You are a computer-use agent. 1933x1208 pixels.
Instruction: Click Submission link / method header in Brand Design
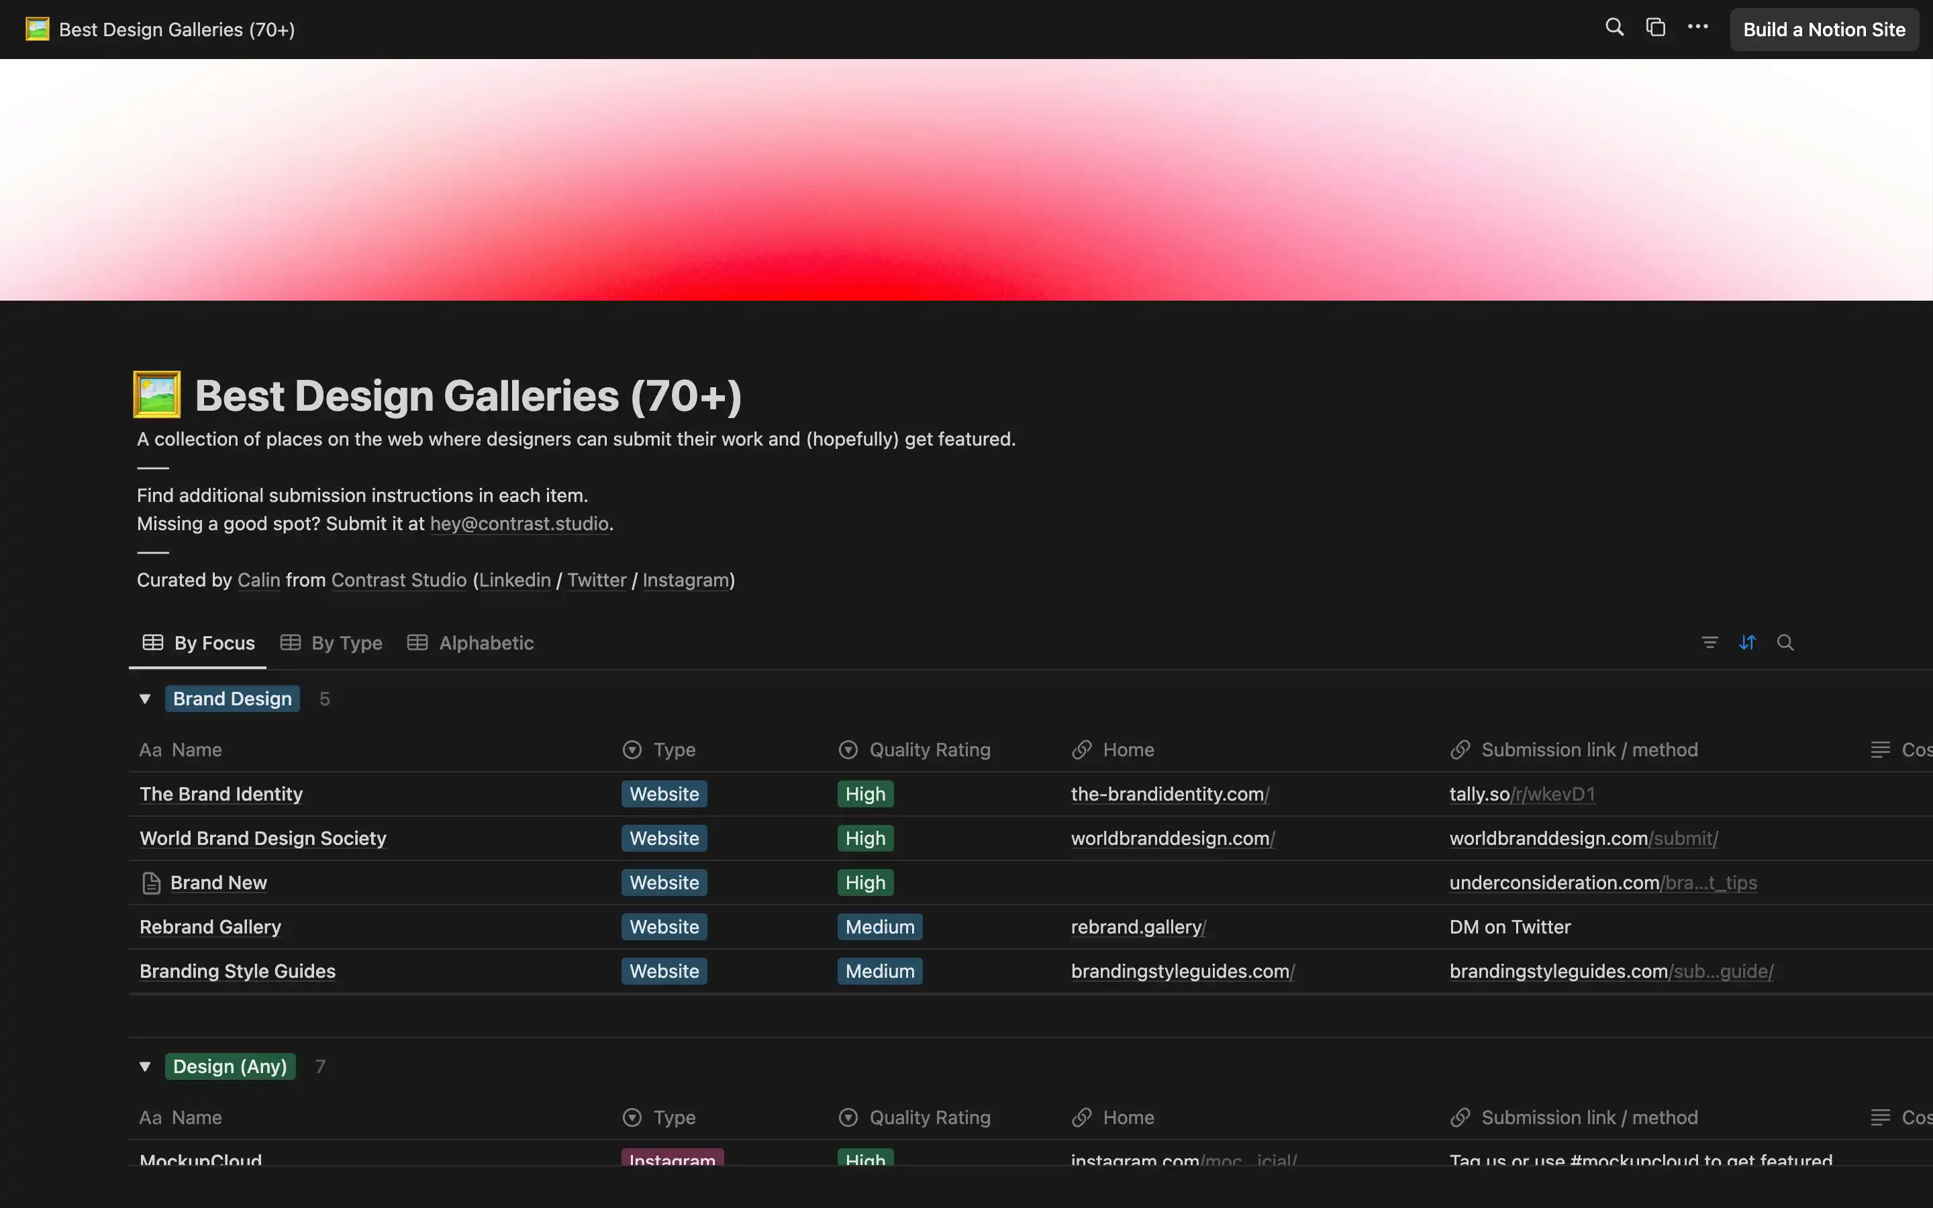pos(1573,750)
